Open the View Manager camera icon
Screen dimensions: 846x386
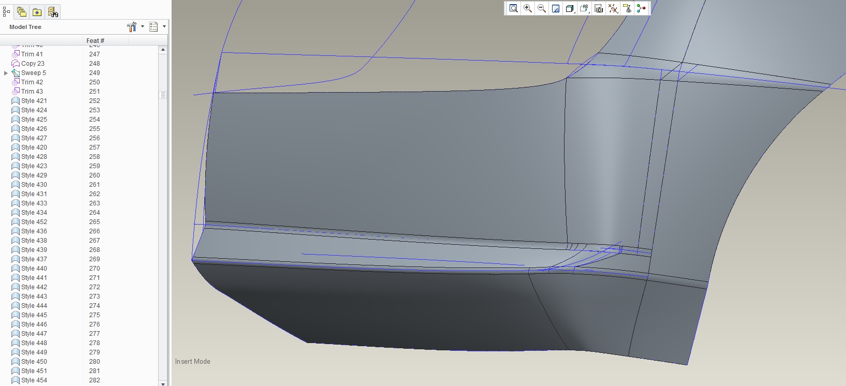pos(599,8)
